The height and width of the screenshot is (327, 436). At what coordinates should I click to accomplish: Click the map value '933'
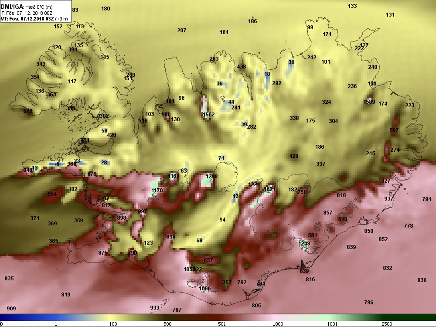(155, 307)
